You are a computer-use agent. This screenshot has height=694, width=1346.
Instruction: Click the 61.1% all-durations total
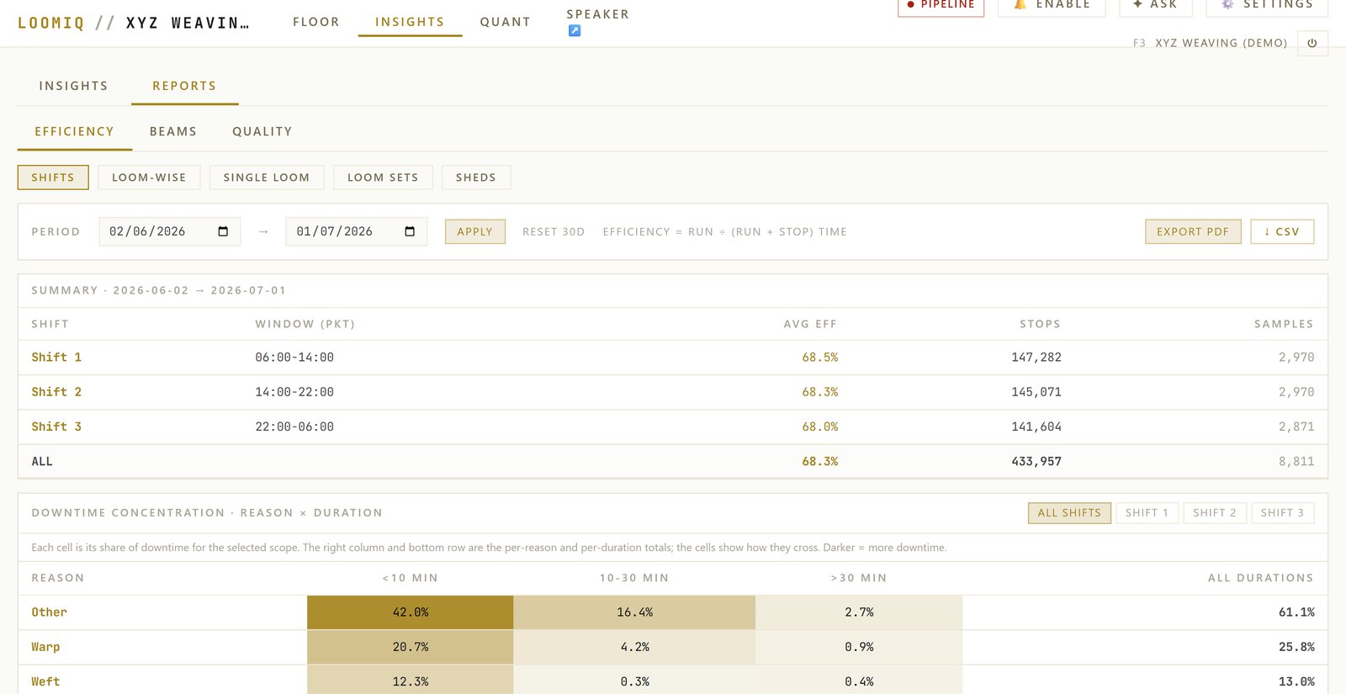click(1296, 612)
